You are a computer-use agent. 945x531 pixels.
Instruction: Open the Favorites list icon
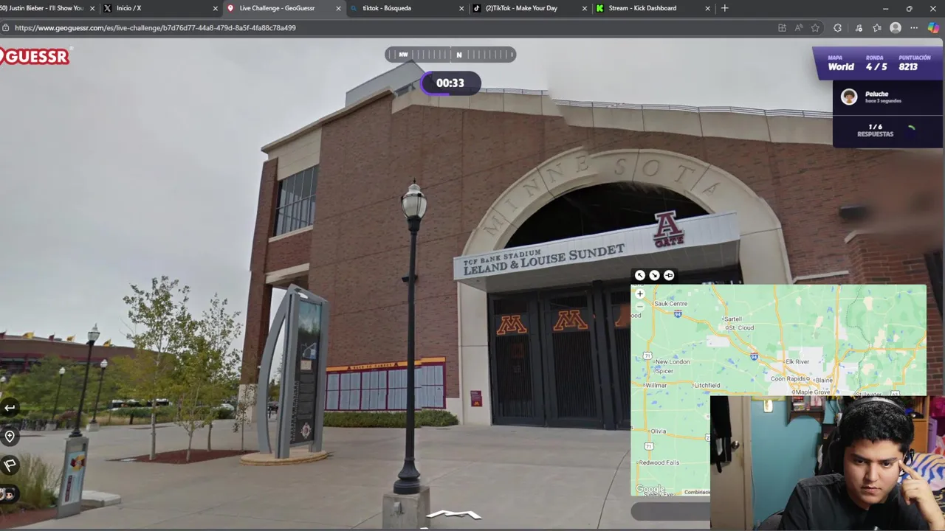[876, 28]
